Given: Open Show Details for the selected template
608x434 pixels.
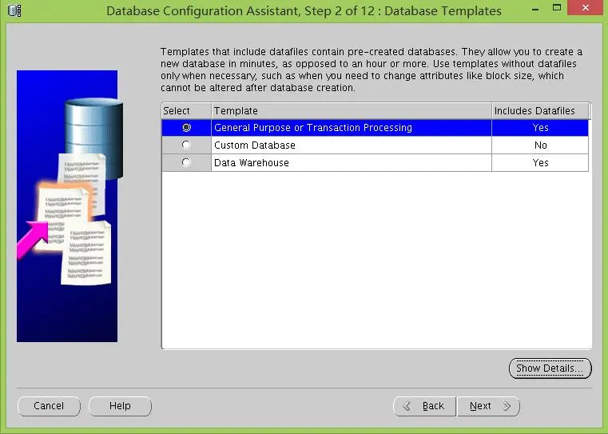Looking at the screenshot, I should tap(550, 368).
